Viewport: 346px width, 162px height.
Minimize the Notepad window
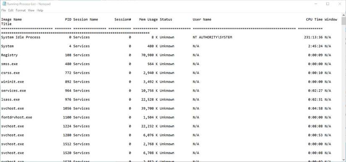point(316,4)
